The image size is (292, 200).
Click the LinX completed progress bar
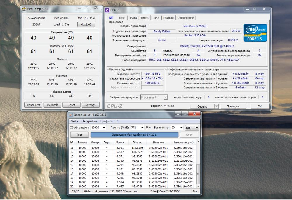point(134,135)
